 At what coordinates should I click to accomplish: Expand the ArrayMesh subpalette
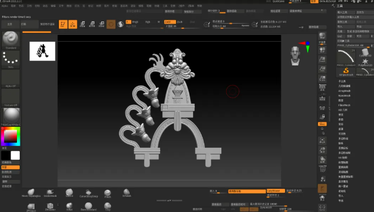click(x=344, y=91)
